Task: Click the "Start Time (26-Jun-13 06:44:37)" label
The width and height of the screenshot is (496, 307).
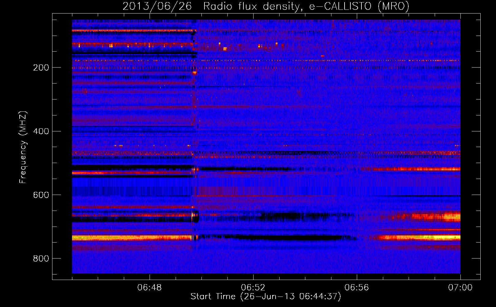Action: [x=266, y=297]
